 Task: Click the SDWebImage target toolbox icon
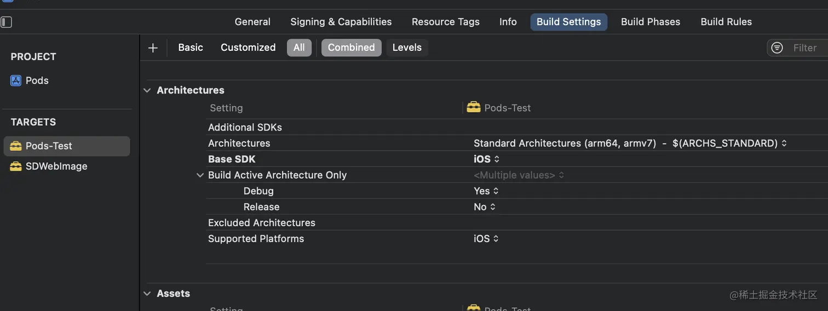coord(16,166)
